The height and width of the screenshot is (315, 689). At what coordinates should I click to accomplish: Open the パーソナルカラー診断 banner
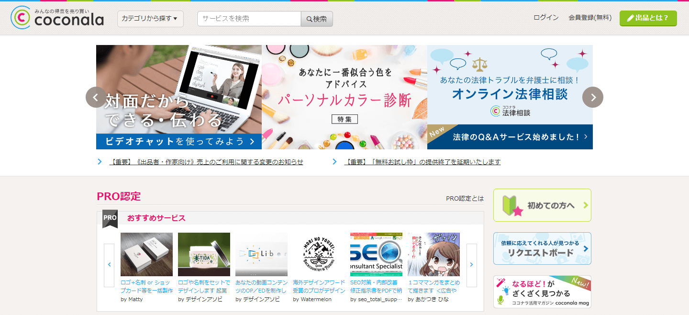344,97
